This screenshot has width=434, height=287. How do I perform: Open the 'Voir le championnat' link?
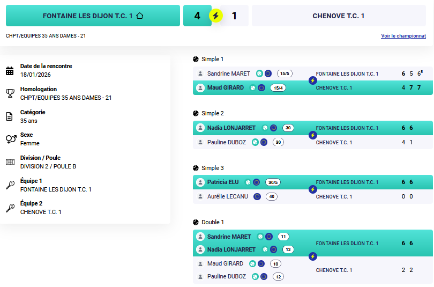pos(403,36)
